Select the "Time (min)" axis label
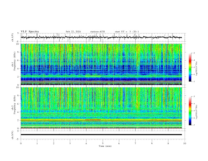 click(x=105, y=146)
